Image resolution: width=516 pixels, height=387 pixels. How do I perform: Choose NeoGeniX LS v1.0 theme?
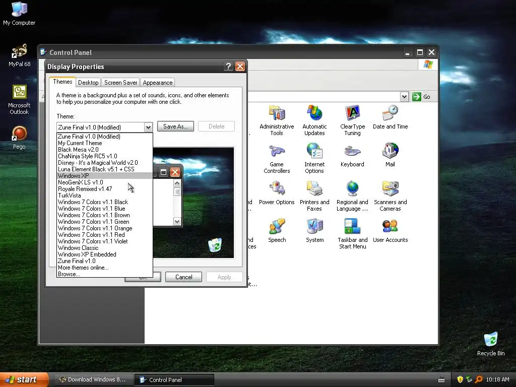(x=105, y=182)
